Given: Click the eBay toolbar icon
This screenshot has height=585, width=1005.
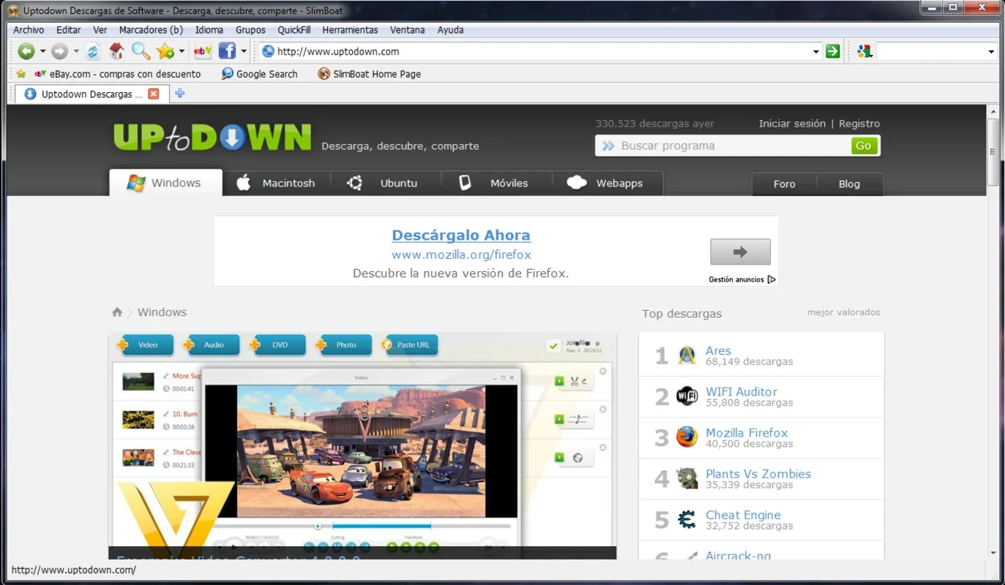Looking at the screenshot, I should [203, 51].
